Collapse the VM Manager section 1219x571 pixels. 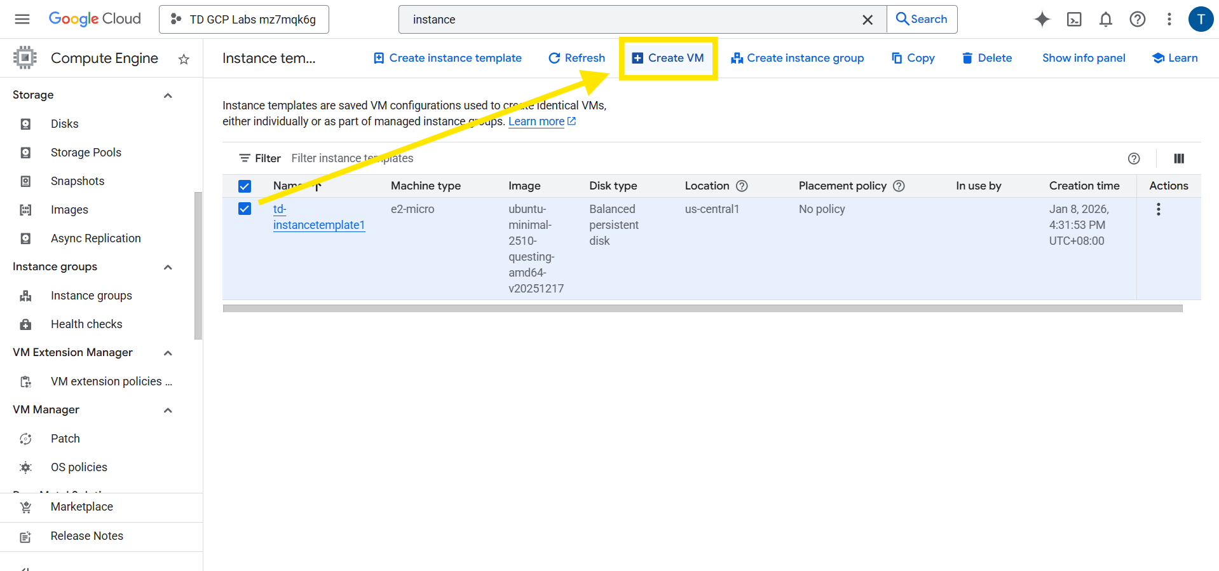click(168, 410)
